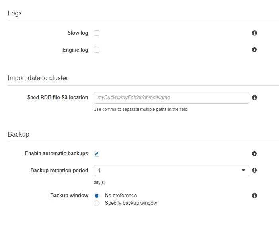
Task: Click the info icon for Slow log
Action: point(254,33)
